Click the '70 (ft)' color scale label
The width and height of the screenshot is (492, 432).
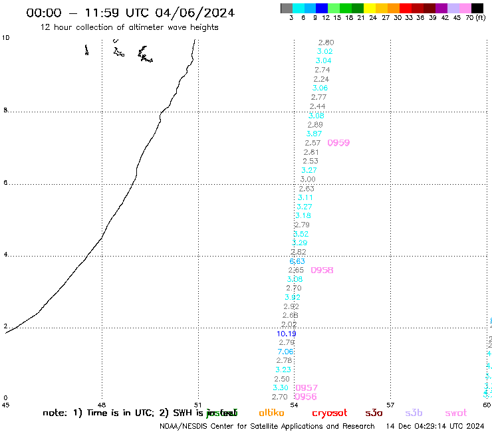click(475, 18)
